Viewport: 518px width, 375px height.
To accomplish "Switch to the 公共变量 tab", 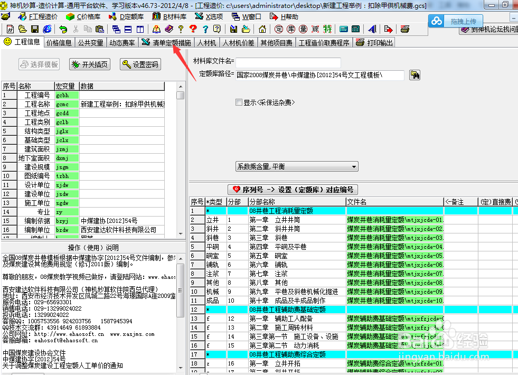I will (x=90, y=43).
